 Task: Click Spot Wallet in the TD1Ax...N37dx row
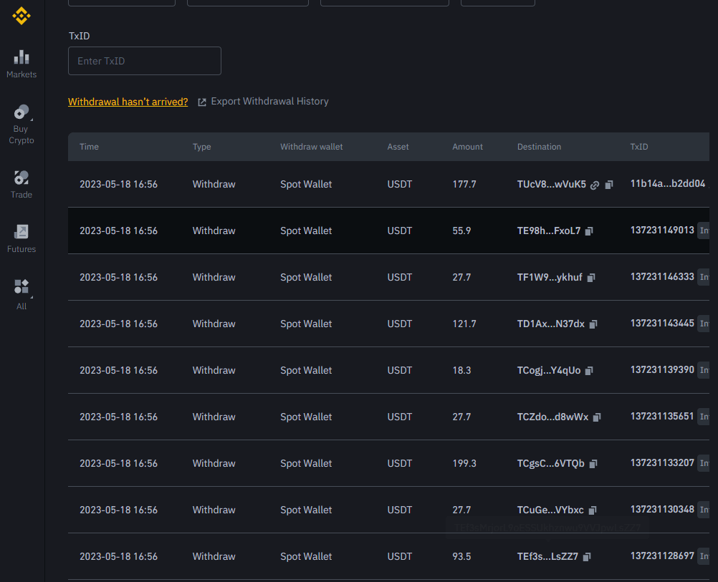click(x=306, y=324)
